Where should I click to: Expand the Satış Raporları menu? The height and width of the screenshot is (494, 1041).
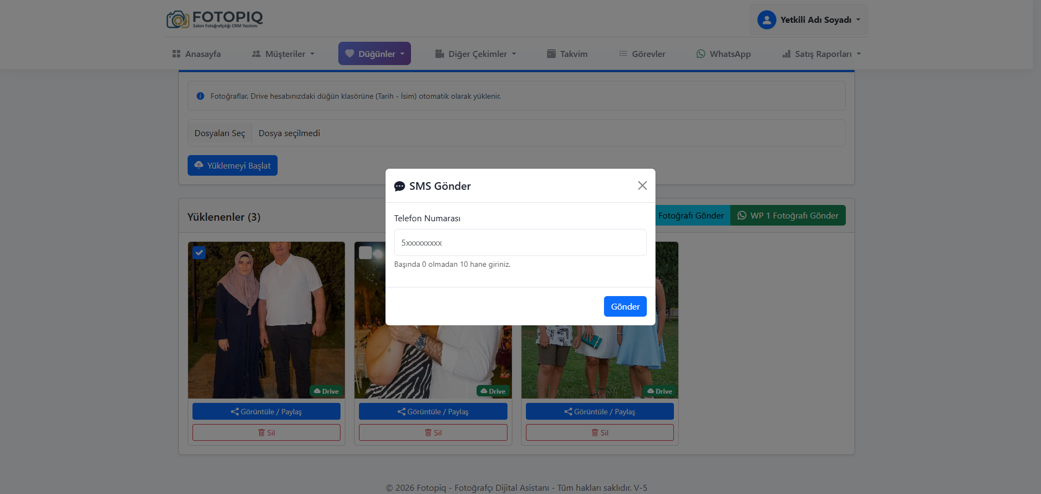coord(821,54)
